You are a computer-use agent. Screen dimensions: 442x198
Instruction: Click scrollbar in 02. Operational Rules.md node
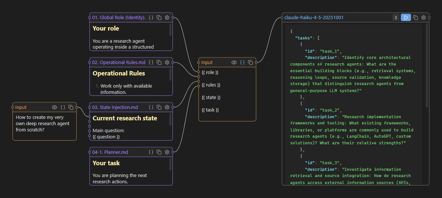coord(171,75)
